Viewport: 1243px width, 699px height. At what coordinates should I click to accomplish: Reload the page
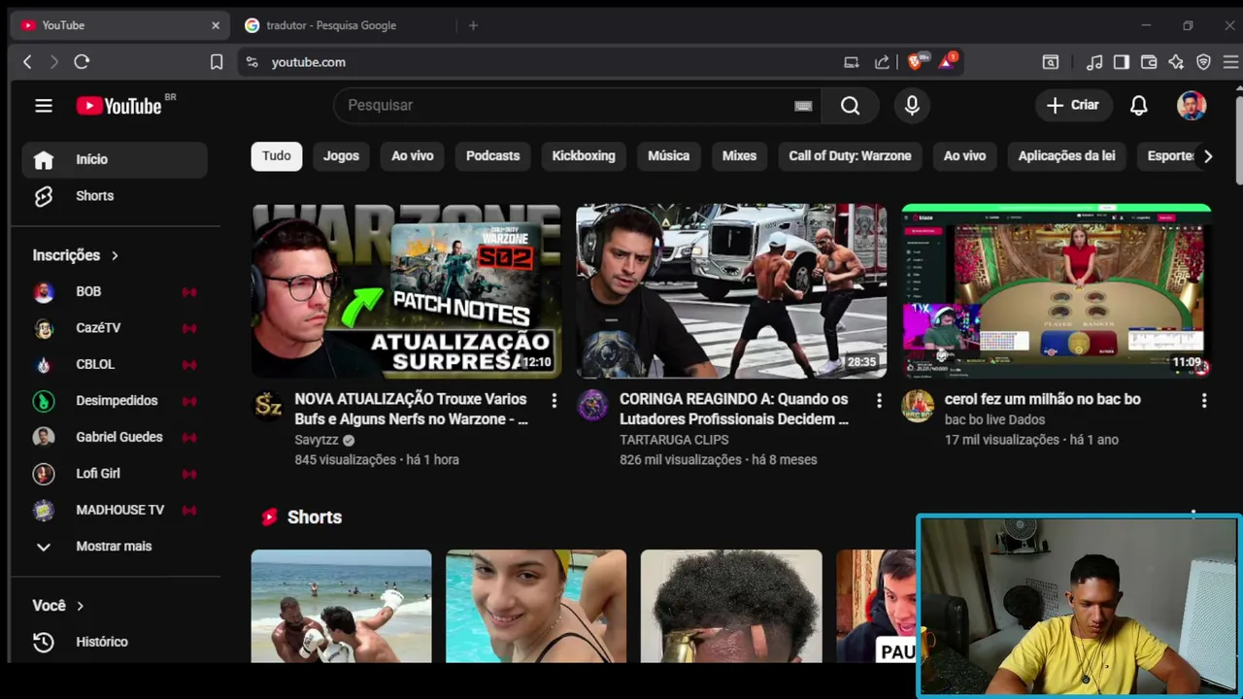pos(82,62)
